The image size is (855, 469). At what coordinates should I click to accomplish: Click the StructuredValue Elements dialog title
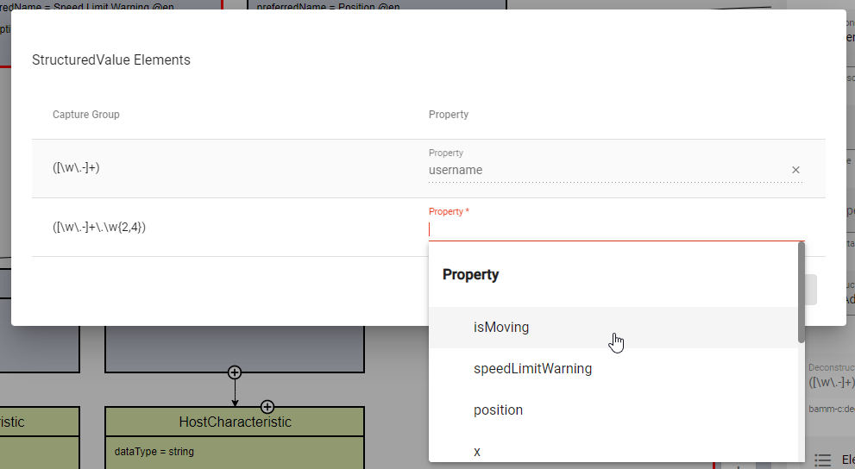(x=111, y=60)
